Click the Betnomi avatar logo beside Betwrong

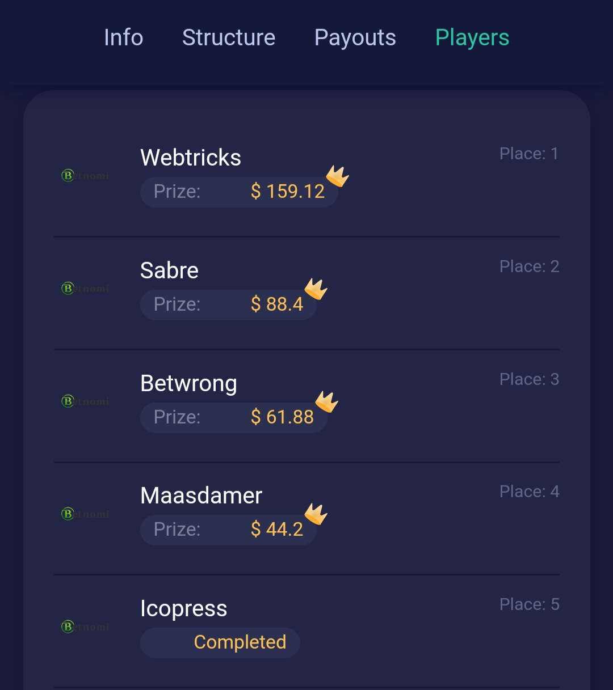85,401
